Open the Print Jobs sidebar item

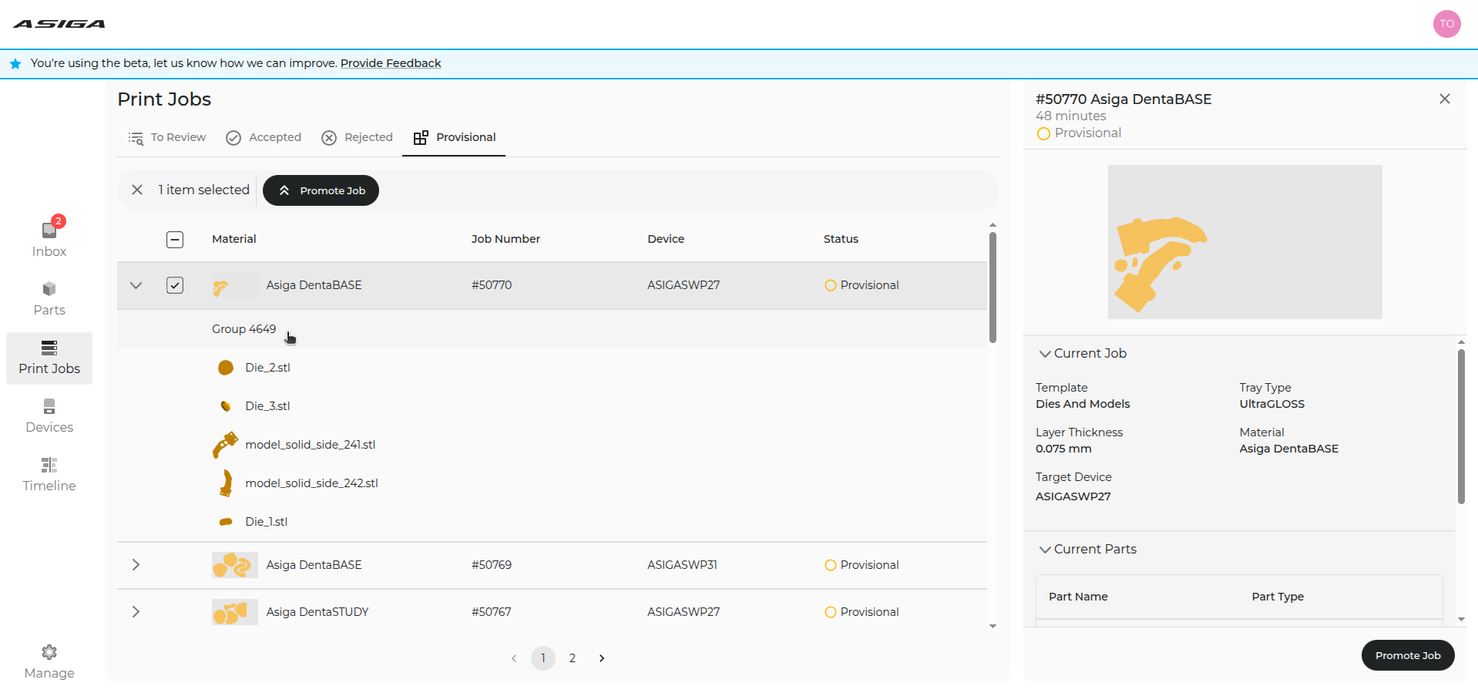pos(49,358)
